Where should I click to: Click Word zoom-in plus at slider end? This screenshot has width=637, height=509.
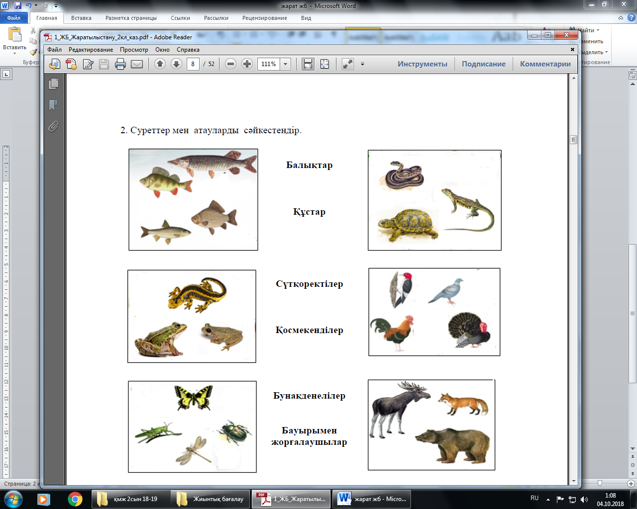pos(631,483)
